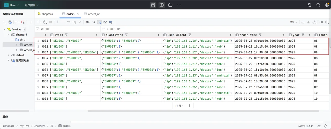Open the Database tool window icon in title bar
The height and width of the screenshot is (129, 331).
[153, 5]
